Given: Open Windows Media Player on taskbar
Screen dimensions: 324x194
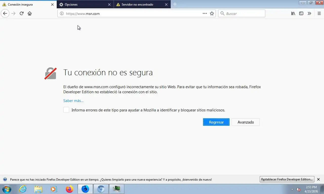Looking at the screenshot, I should pos(54,189).
